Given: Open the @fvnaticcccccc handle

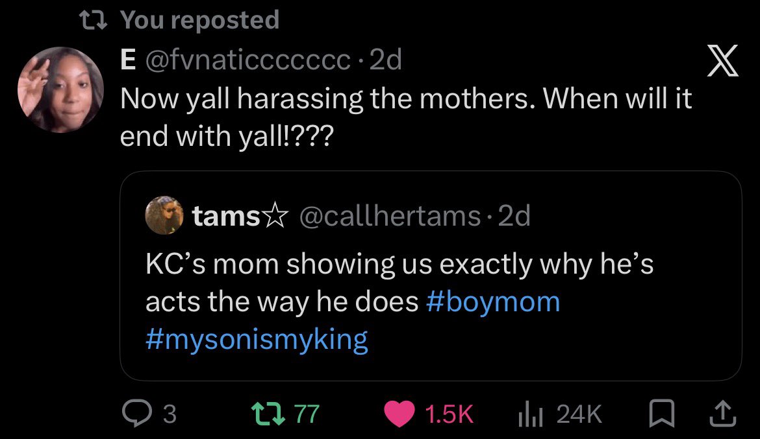Looking at the screenshot, I should click(x=247, y=60).
